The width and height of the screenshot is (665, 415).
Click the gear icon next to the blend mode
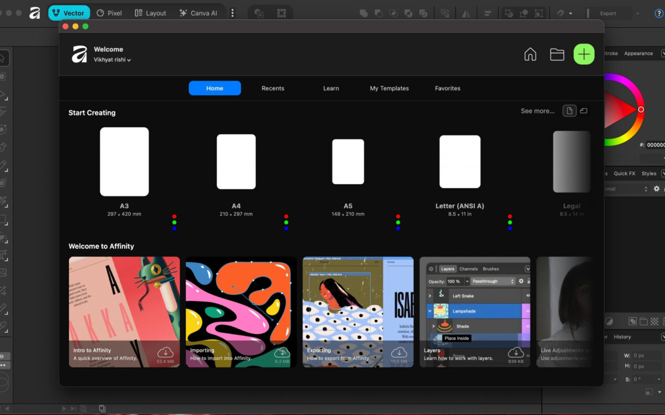[x=657, y=189]
